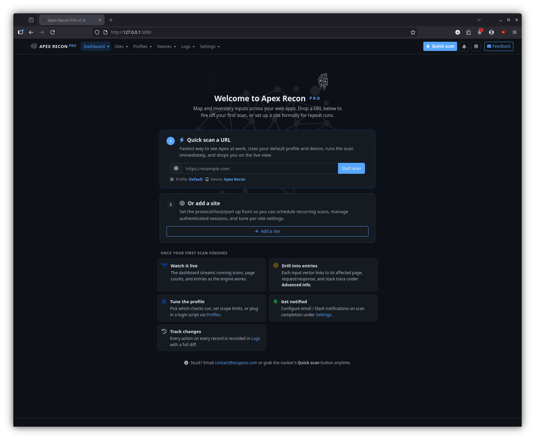Open the Devices dropdown menu
This screenshot has height=440, width=535.
pyautogui.click(x=166, y=46)
